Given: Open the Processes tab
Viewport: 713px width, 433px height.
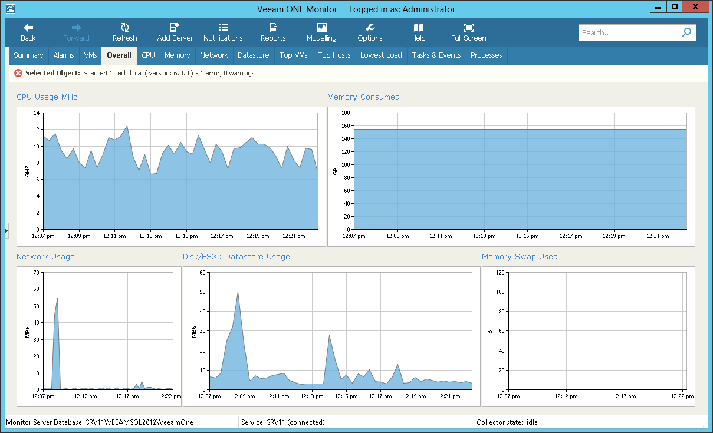Looking at the screenshot, I should tap(487, 55).
